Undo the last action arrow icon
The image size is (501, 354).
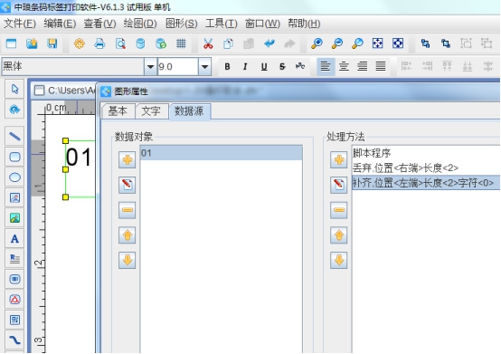[x=269, y=43]
